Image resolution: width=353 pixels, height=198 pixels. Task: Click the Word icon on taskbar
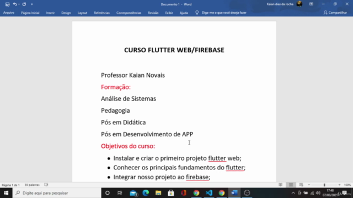tap(234, 193)
